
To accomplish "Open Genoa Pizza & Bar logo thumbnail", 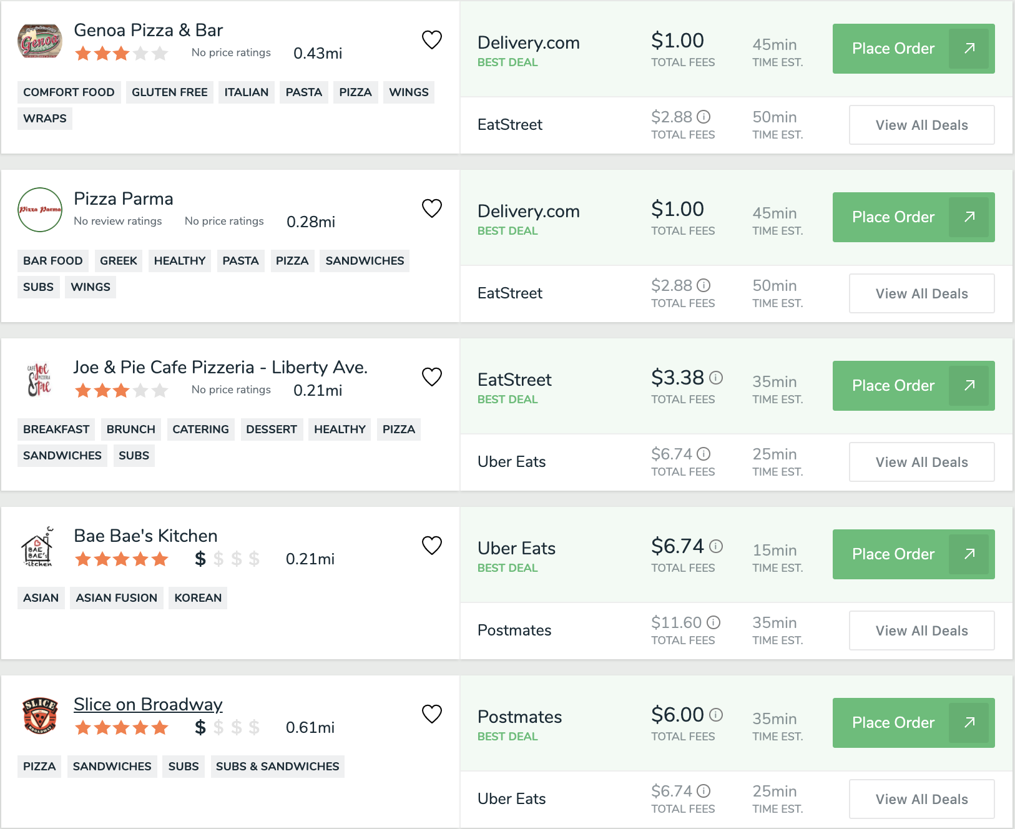I will (40, 41).
